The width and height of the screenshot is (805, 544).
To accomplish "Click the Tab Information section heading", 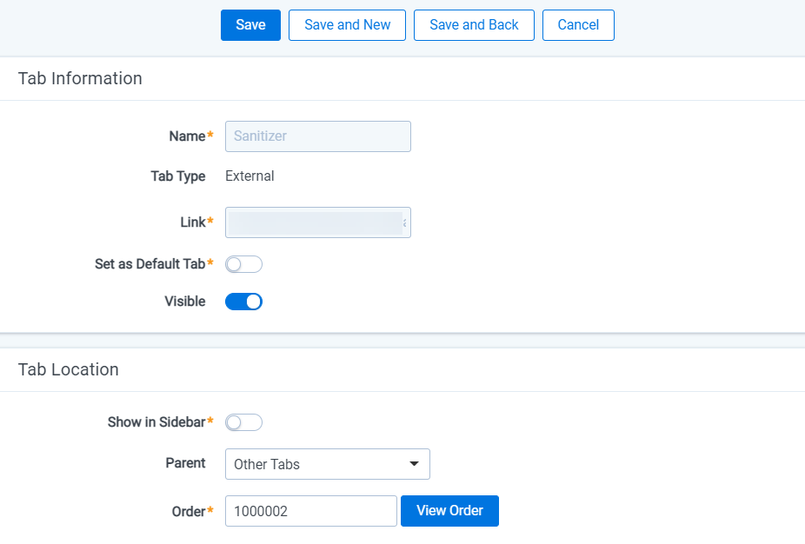I will pyautogui.click(x=80, y=78).
